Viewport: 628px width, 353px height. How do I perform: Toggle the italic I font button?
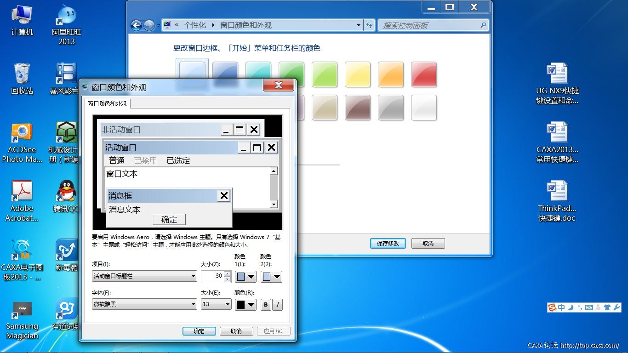(278, 305)
